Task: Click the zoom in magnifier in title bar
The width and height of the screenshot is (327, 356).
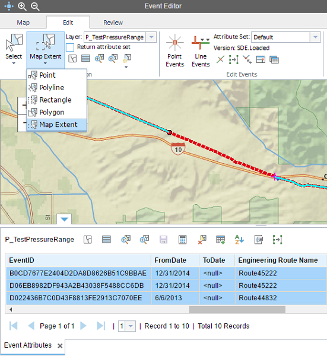Action: pyautogui.click(x=22, y=7)
